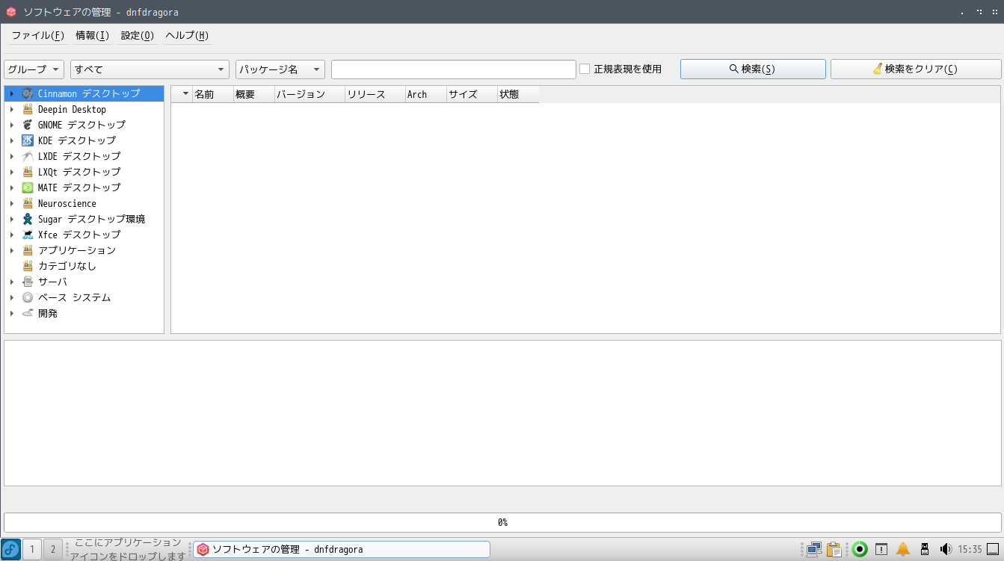The width and height of the screenshot is (1004, 561).
Task: Sort by the Arch column header
Action: tap(425, 94)
